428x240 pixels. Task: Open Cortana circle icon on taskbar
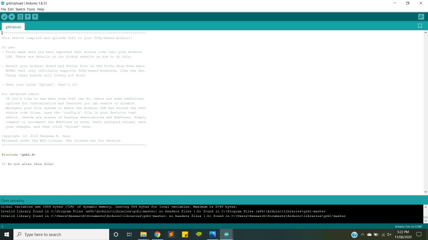tap(116, 234)
